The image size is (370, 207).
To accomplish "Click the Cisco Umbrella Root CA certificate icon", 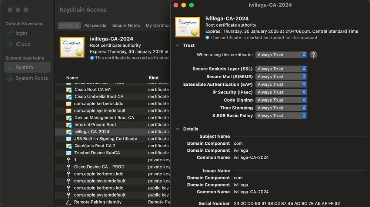I will [69, 97].
